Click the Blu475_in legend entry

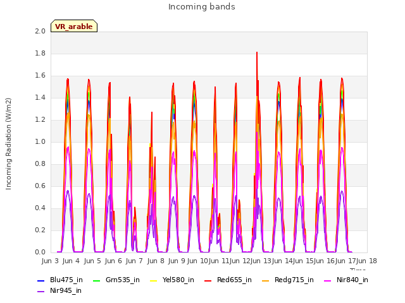60,280
